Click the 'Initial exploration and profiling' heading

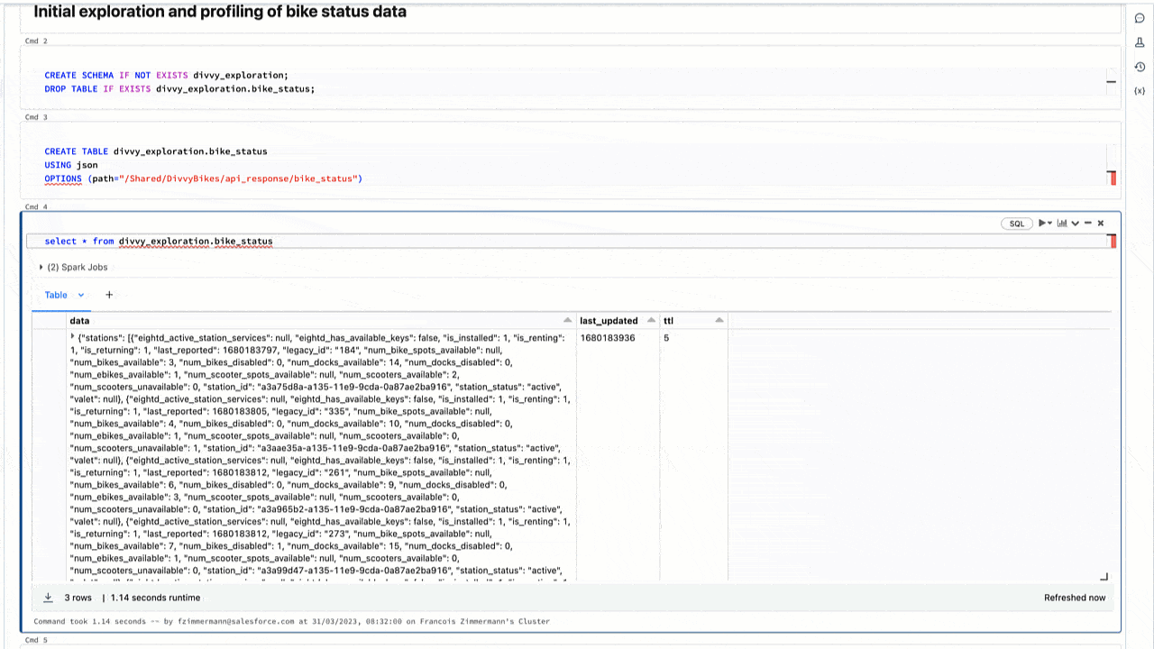(220, 12)
